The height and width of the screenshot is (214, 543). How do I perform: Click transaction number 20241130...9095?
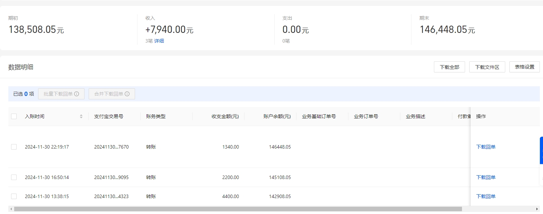click(x=112, y=177)
